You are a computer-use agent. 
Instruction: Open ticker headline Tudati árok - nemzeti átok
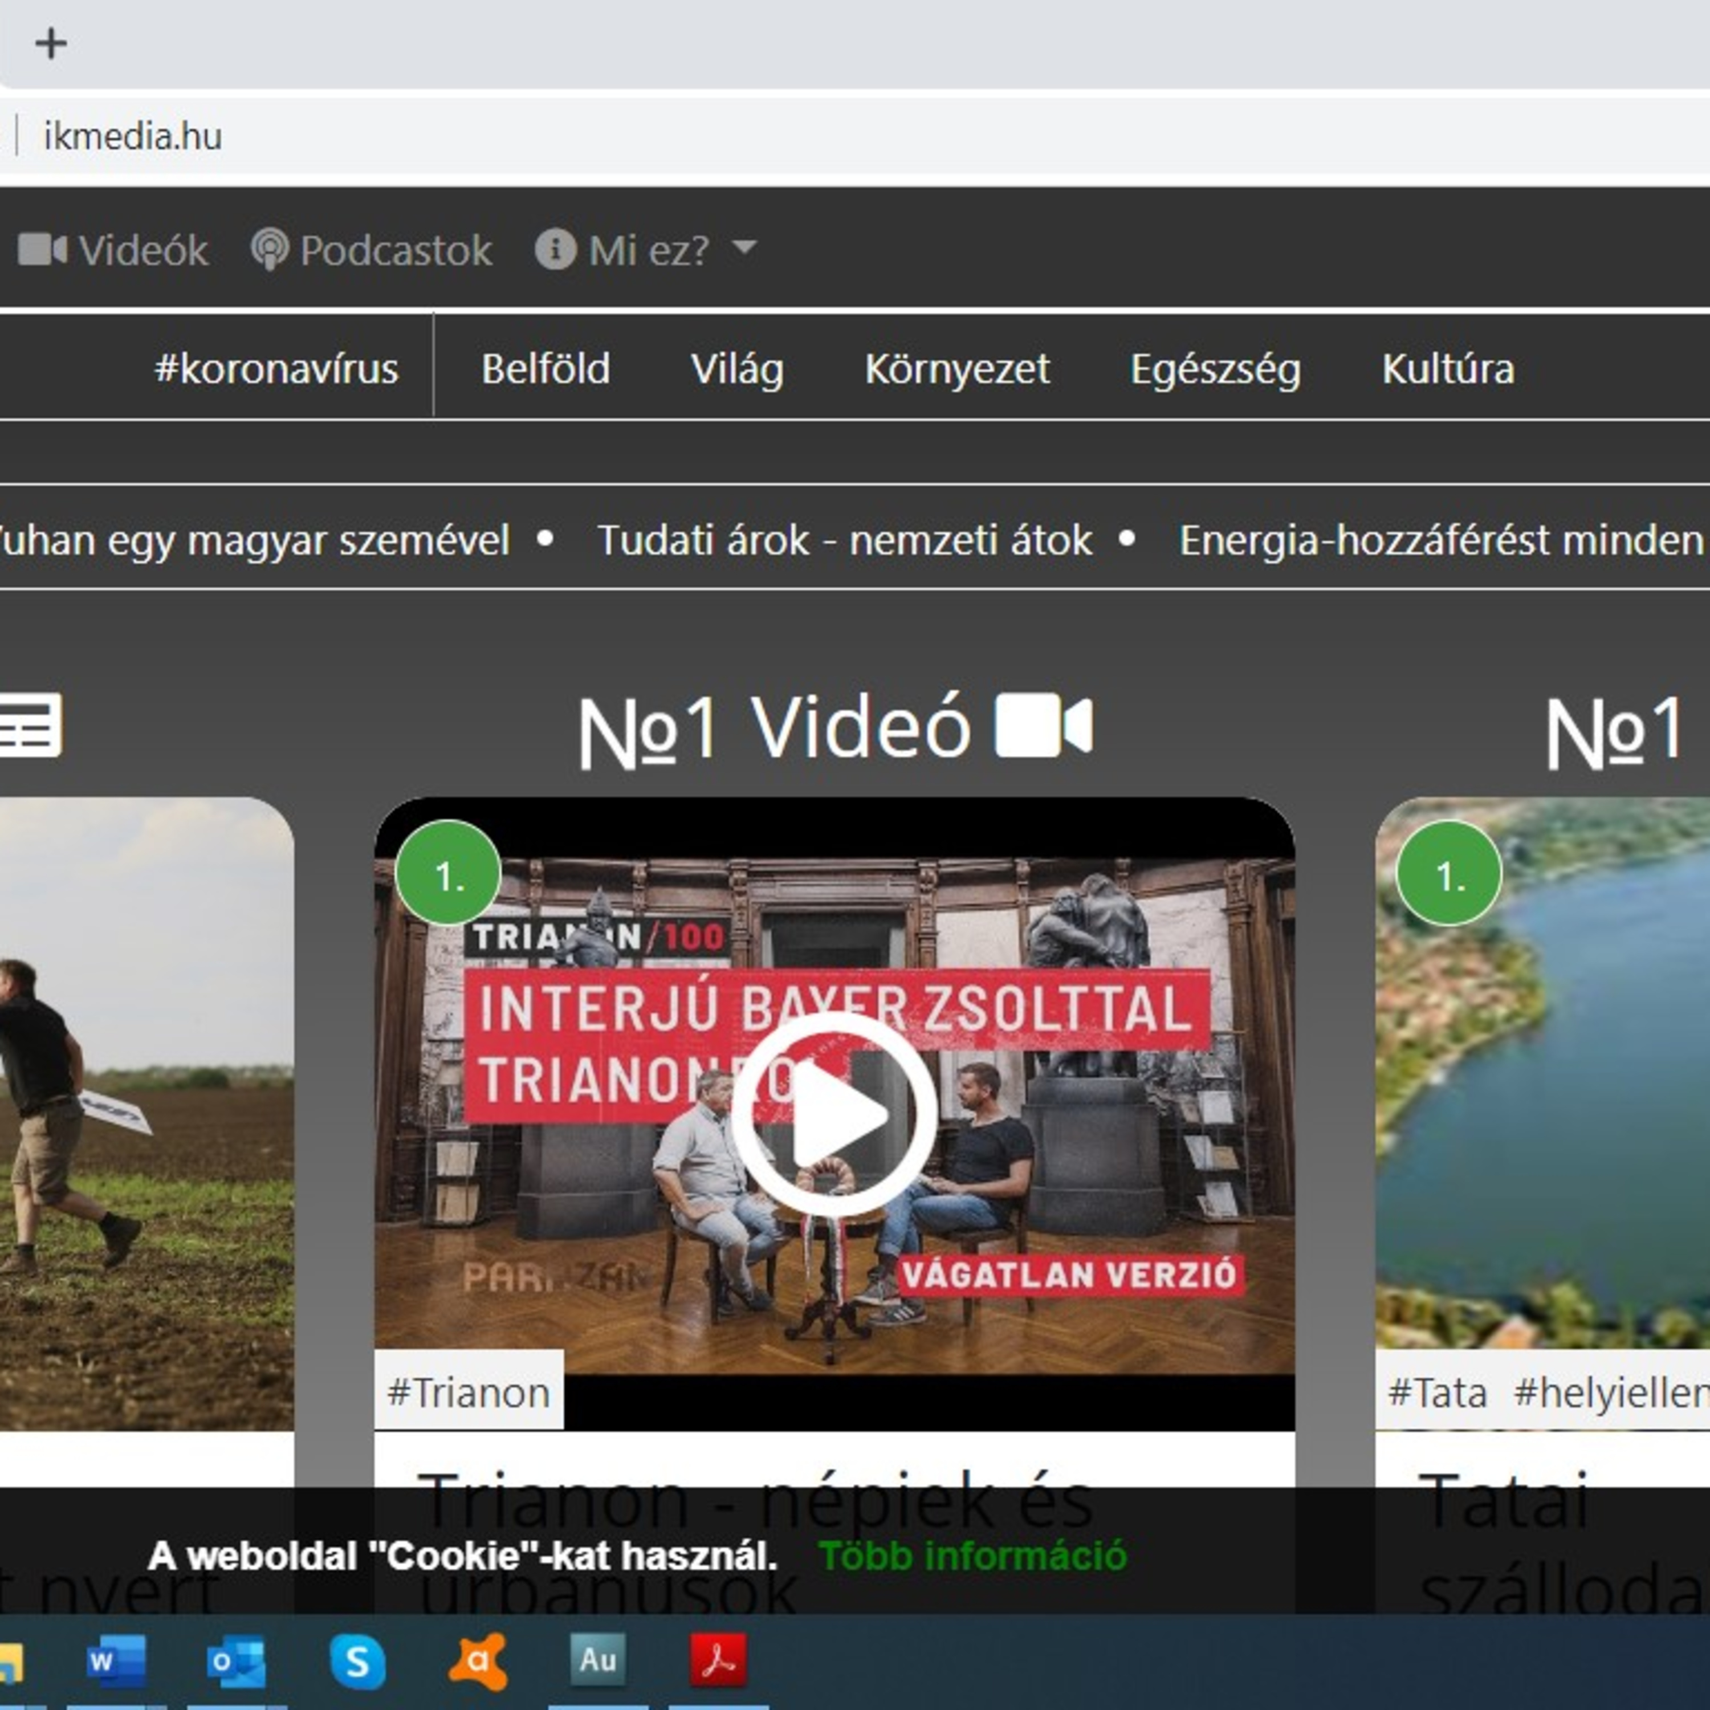click(x=845, y=540)
